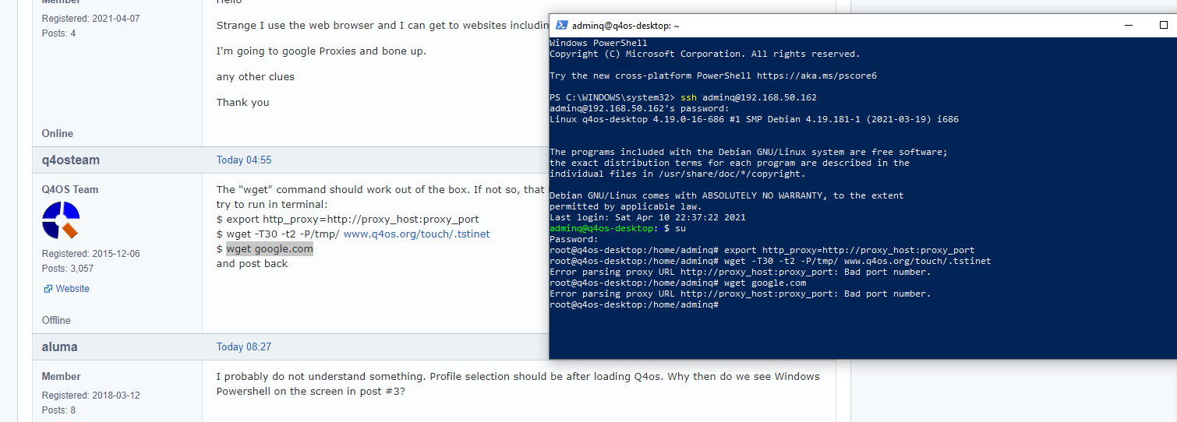Viewport: 1177px width, 422px height.
Task: Open the Today 08:27 post timestamp
Action: (x=244, y=346)
